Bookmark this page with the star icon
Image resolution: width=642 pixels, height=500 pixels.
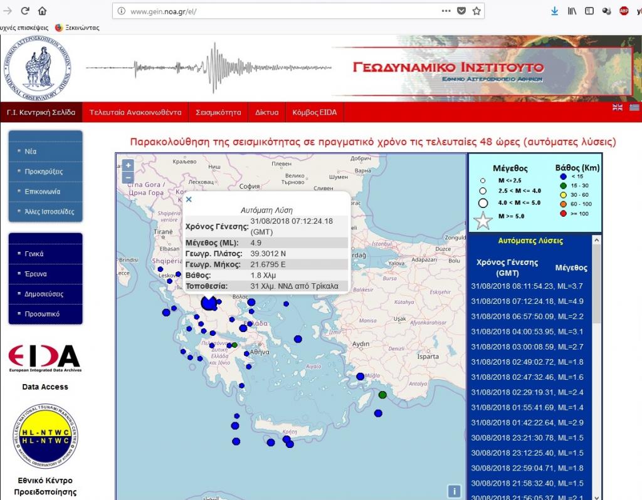pyautogui.click(x=476, y=11)
